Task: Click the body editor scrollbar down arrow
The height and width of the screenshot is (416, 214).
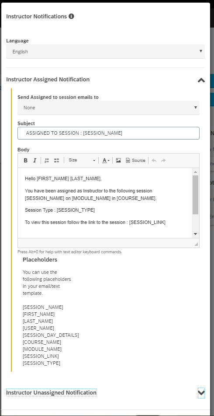Action: [196, 234]
